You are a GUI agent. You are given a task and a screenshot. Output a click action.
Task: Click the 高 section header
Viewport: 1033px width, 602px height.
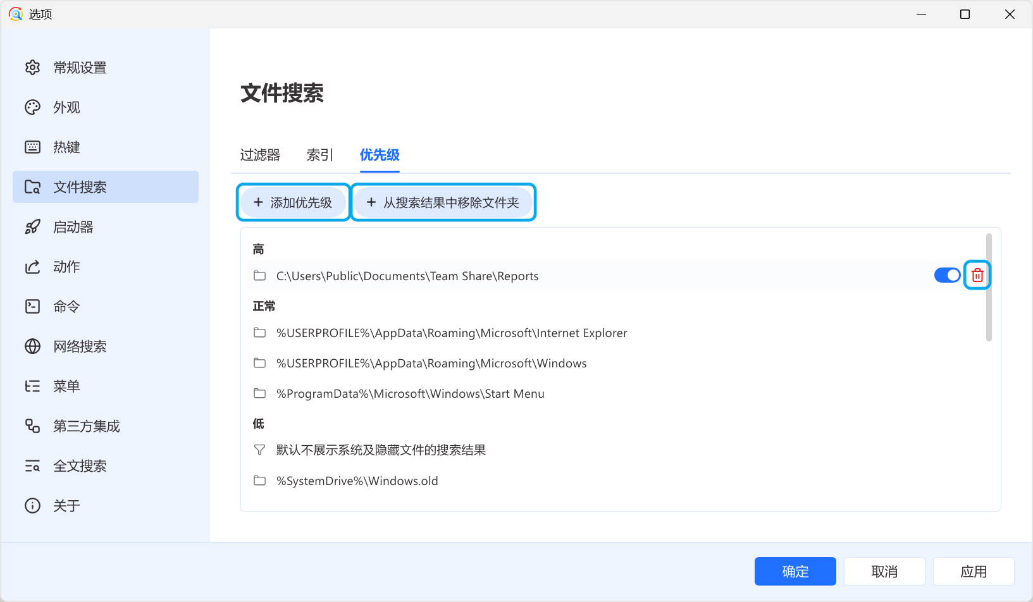click(258, 249)
